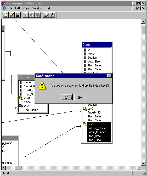Save using the floppy disk icon
The image size is (147, 176).
point(18,15)
